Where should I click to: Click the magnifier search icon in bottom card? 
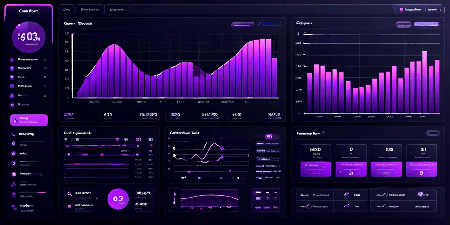[69, 193]
